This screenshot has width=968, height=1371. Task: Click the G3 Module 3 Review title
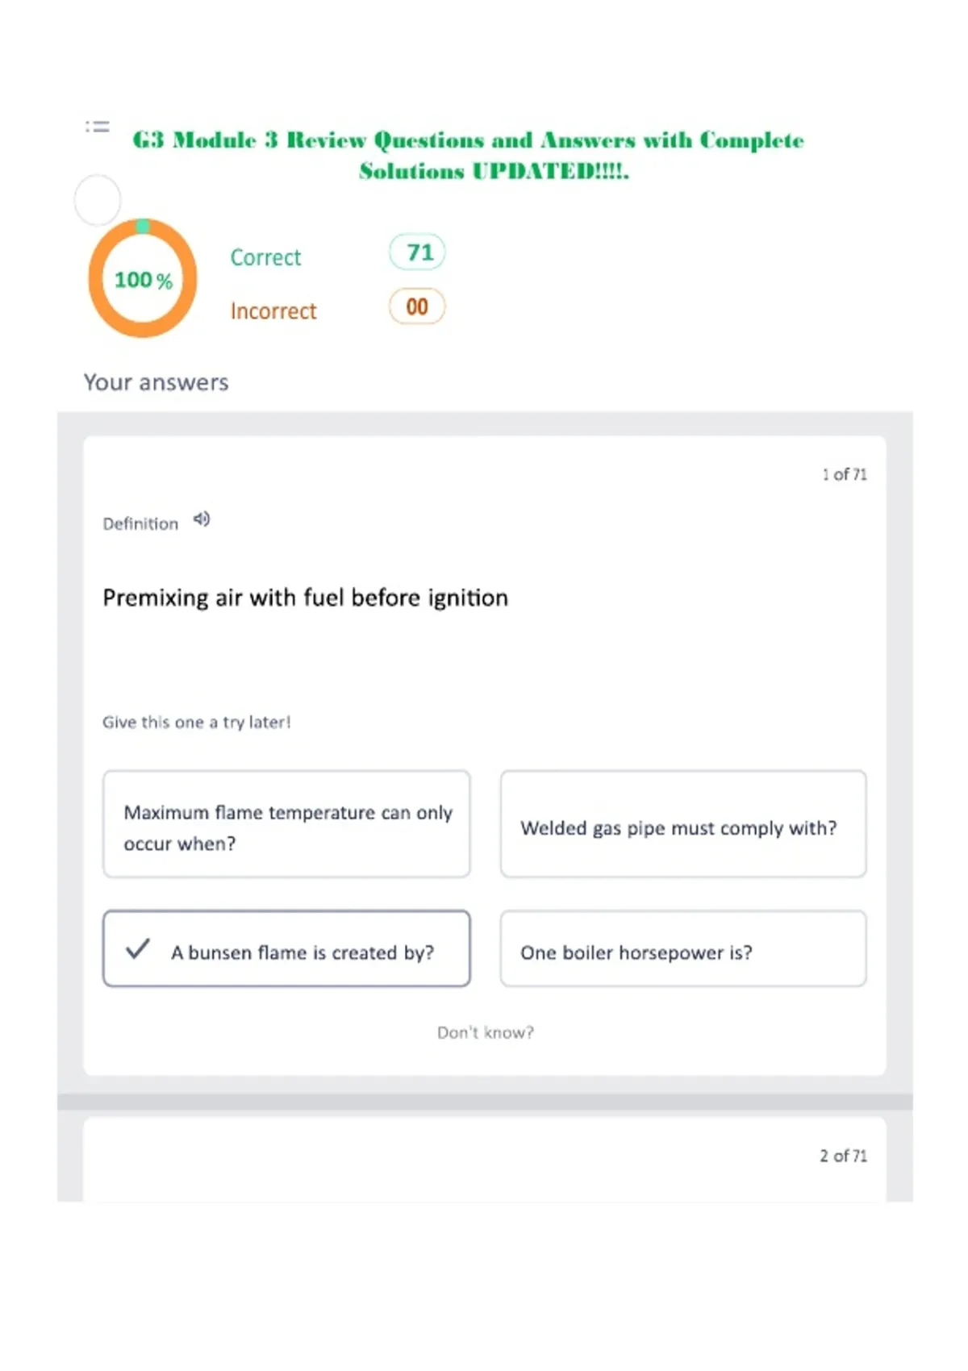(x=469, y=155)
